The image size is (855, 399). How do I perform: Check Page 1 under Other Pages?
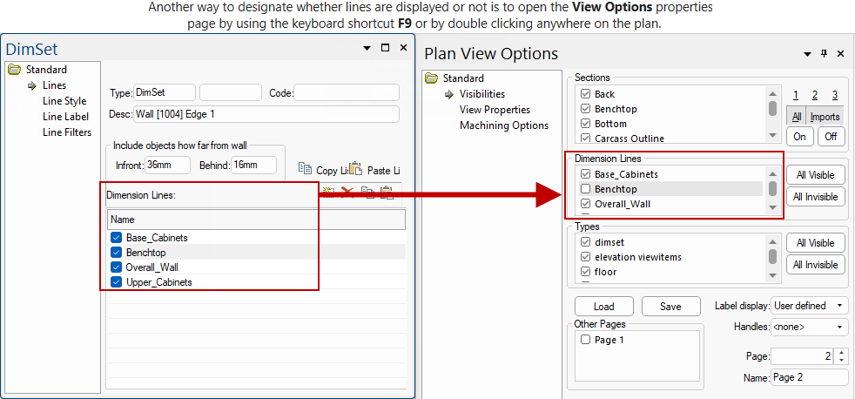(x=585, y=340)
